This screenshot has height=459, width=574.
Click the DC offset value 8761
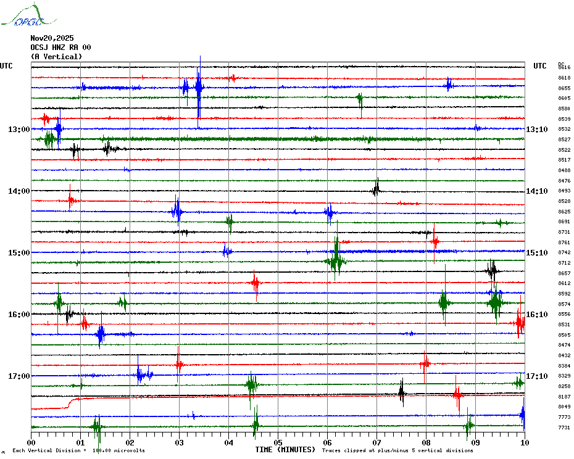pos(564,242)
